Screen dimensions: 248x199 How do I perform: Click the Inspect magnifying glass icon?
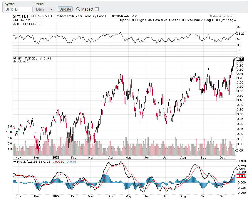pyautogui.click(x=78, y=9)
